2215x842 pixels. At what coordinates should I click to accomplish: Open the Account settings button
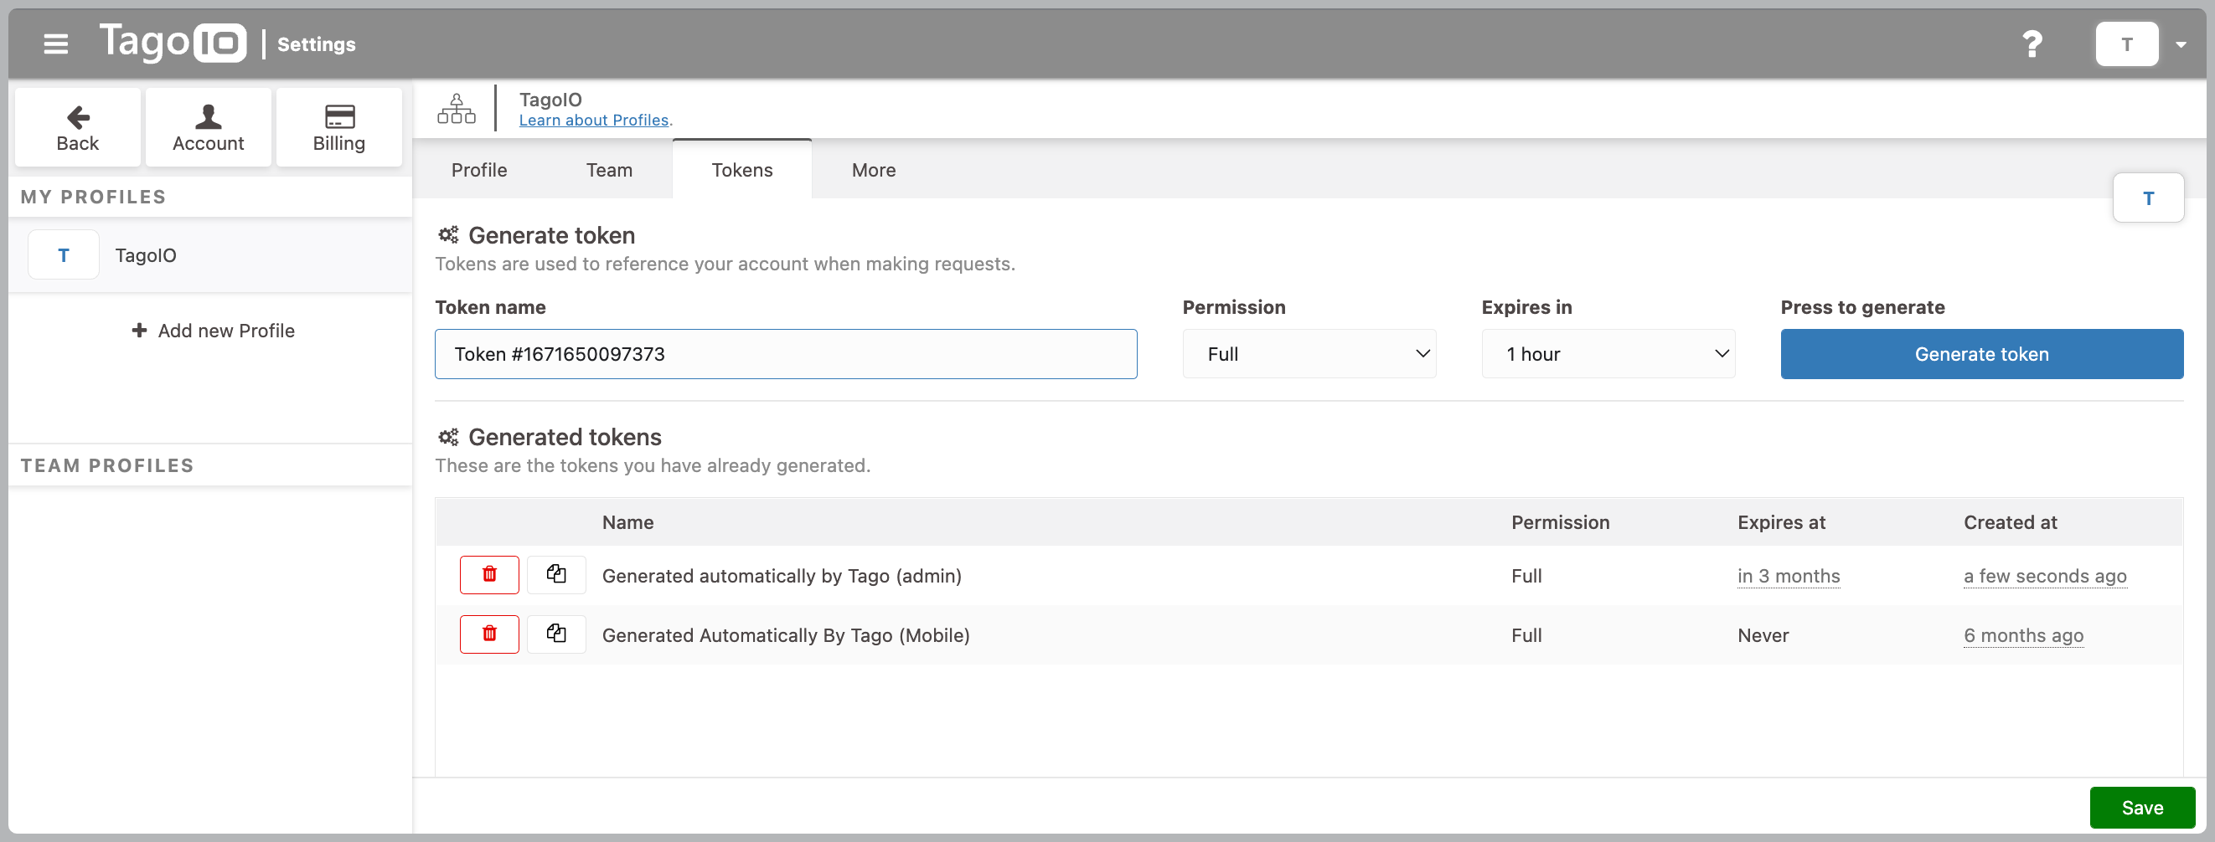208,127
